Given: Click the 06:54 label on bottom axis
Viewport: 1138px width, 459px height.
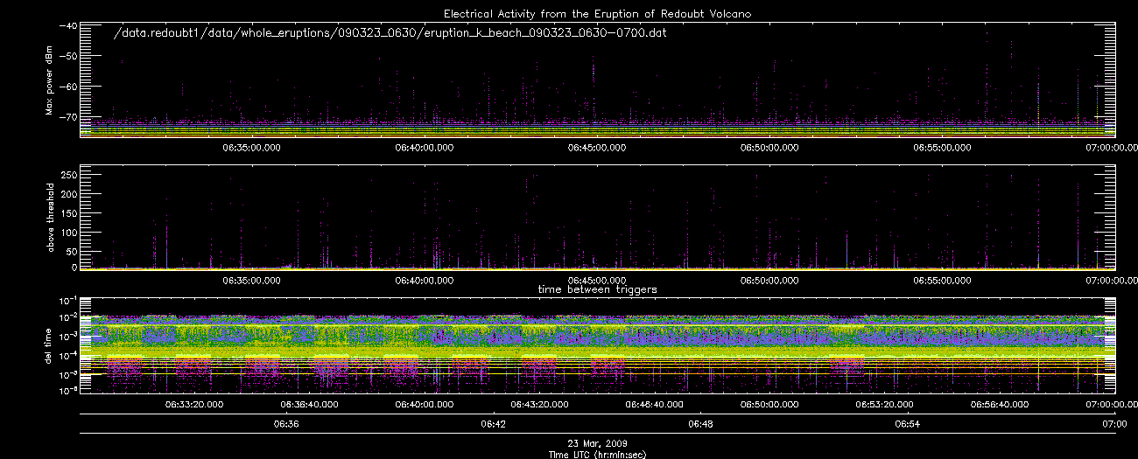Looking at the screenshot, I should coord(908,424).
